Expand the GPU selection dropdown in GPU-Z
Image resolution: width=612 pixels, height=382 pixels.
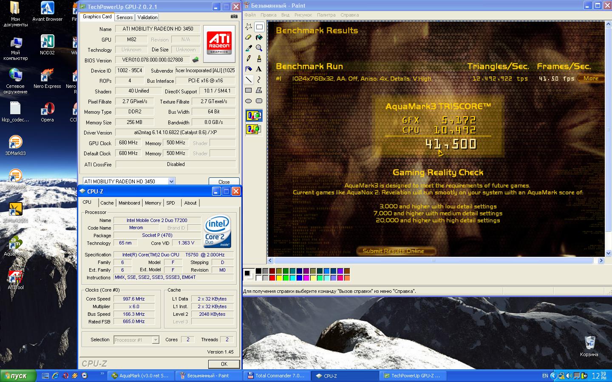pos(171,181)
